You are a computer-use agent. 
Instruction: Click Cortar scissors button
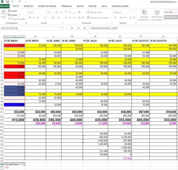[x=12, y=11]
